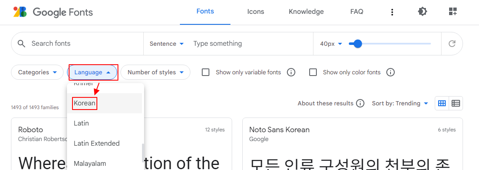Go to the FAQ tab
Viewport: 479px width, 170px height.
pyautogui.click(x=357, y=12)
